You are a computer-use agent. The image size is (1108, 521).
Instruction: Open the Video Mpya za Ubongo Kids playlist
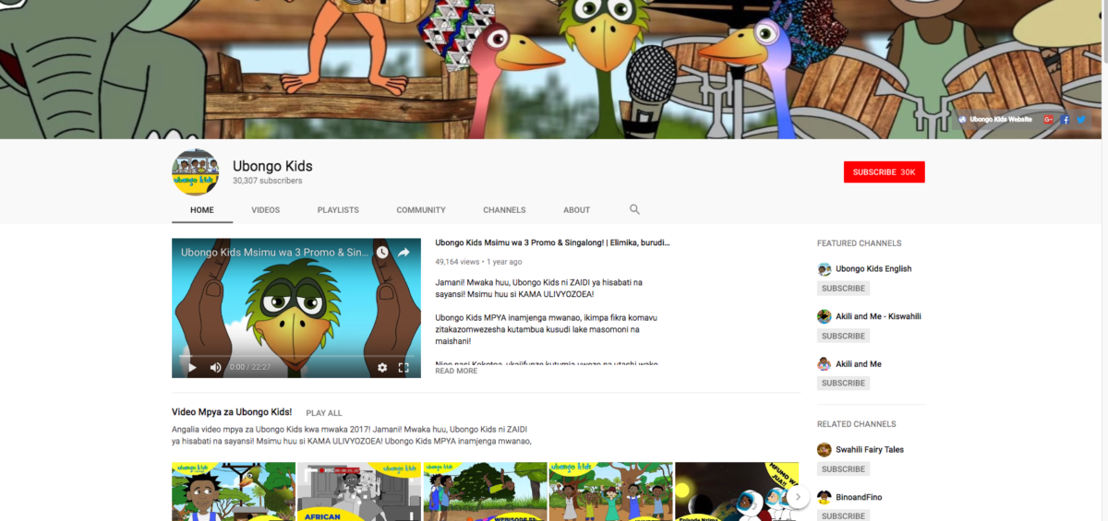(232, 412)
